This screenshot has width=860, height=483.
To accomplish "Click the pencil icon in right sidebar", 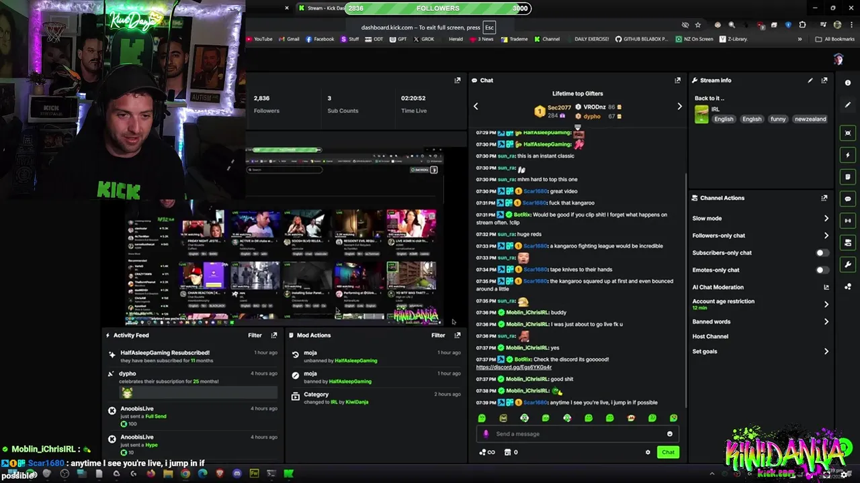I will pos(848,105).
